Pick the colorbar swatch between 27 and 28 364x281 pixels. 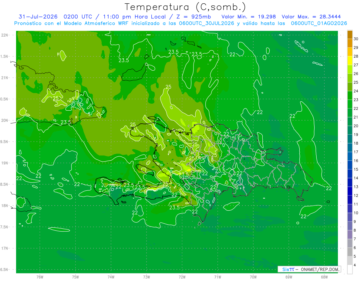point(350,61)
